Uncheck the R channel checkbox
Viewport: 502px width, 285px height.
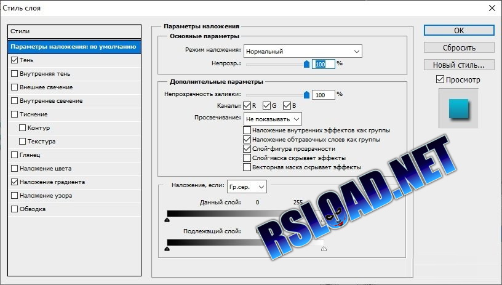247,105
